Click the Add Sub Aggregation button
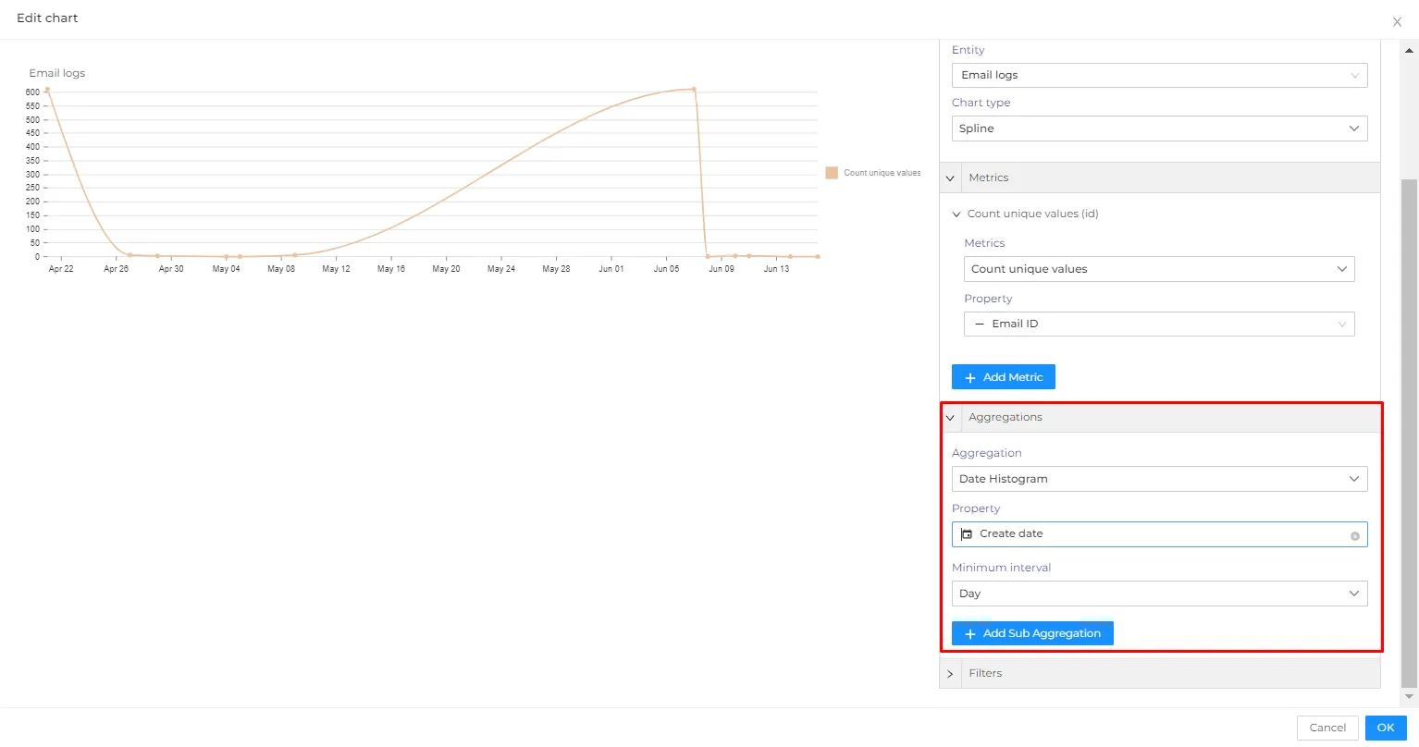The height and width of the screenshot is (747, 1419). [x=1032, y=633]
